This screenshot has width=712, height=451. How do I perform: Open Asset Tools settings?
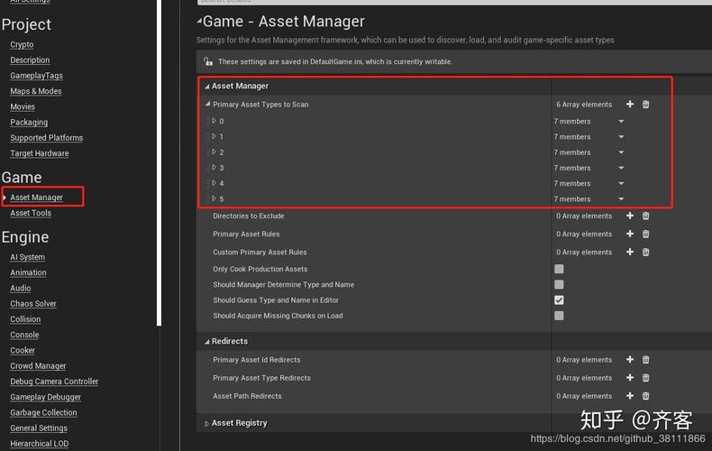click(31, 213)
